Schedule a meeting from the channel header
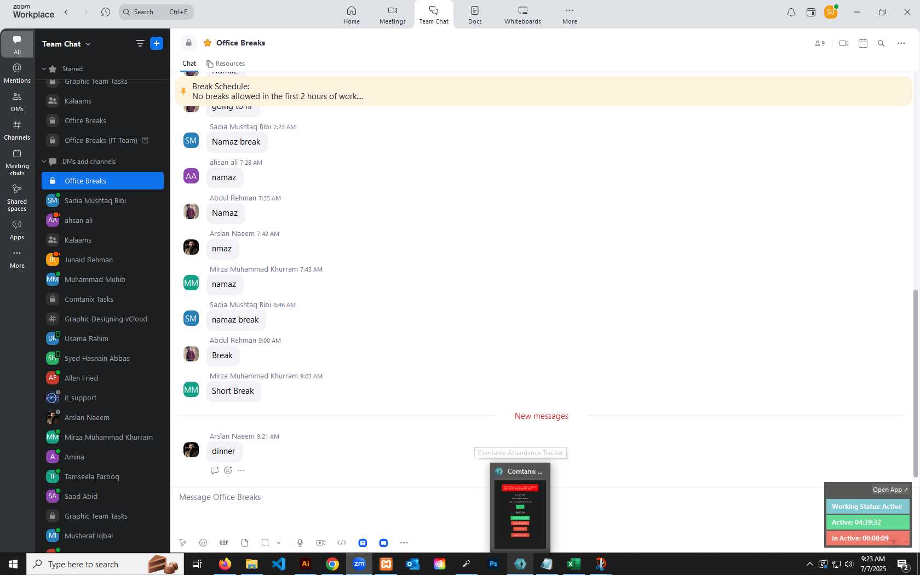This screenshot has height=575, width=920. click(863, 43)
